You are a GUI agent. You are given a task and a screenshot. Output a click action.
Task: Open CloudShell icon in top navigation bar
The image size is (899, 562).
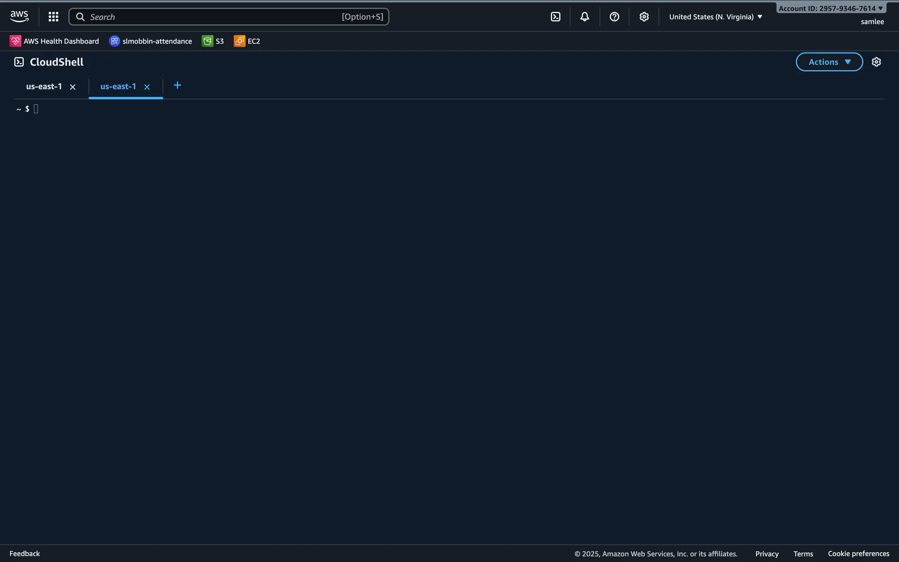point(555,17)
